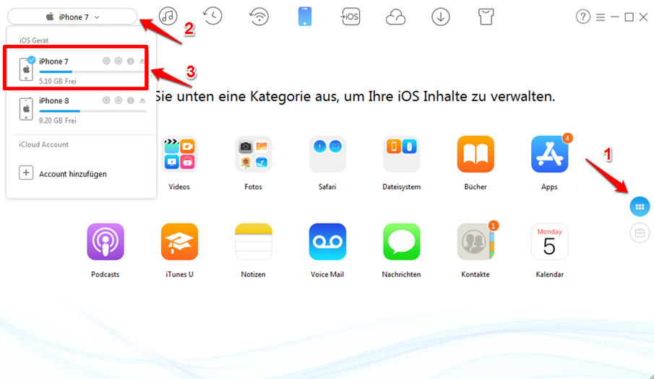Viewport: 654px width, 379px height.
Task: Open the backup history clock icon
Action: pos(212,17)
